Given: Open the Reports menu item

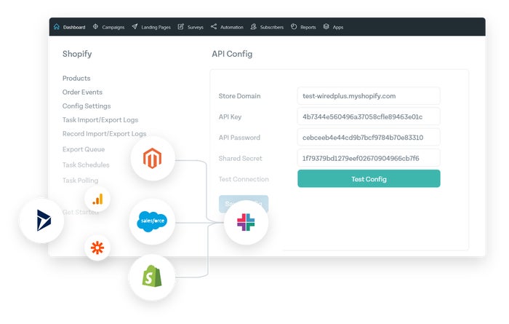Looking at the screenshot, I should point(308,27).
